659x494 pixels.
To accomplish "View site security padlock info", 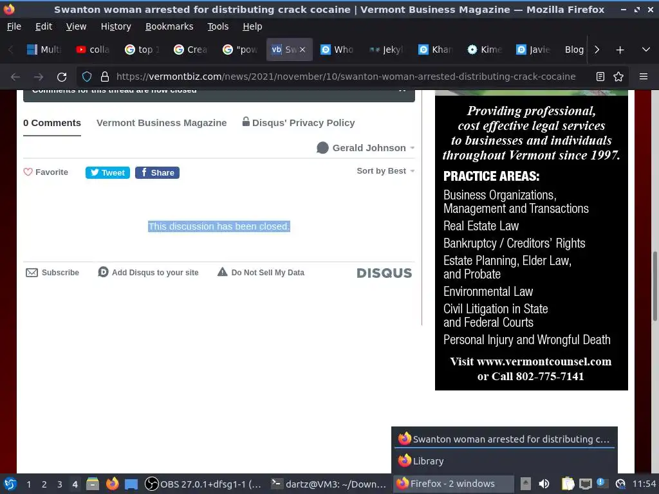I will pos(105,77).
